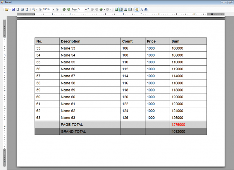Select the Form1 title bar caption

coord(9,2)
